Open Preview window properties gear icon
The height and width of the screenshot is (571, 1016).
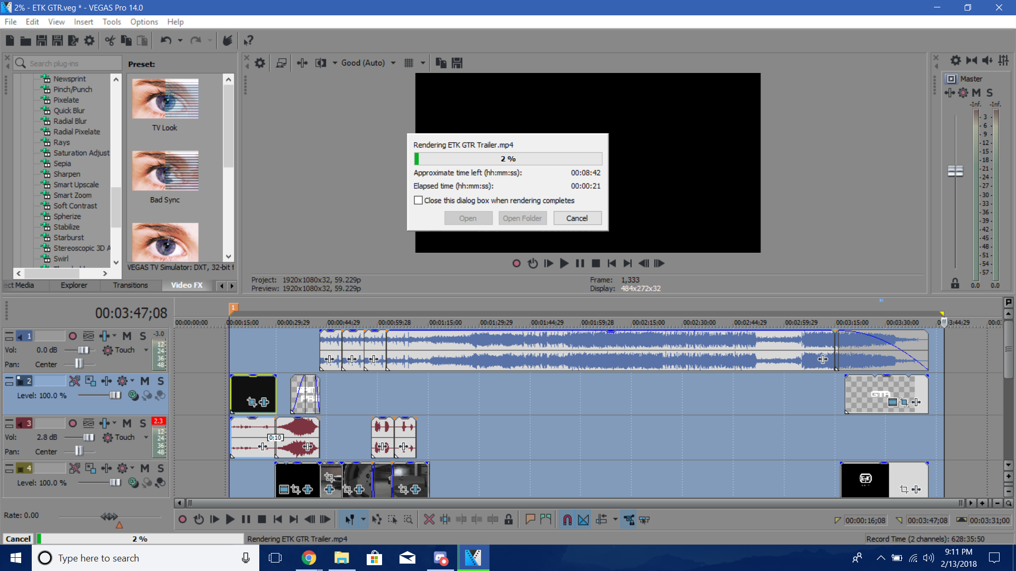coord(260,63)
